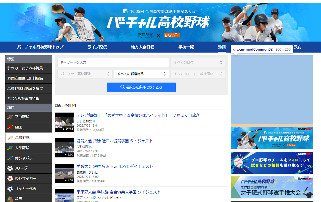Click the 視聴回数：38,543回 text
Image resolution: width=321 pixels, height=202 pixels.
pos(90,130)
